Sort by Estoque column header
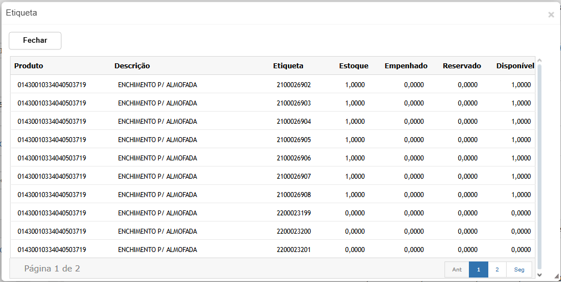The image size is (561, 282). tap(353, 66)
